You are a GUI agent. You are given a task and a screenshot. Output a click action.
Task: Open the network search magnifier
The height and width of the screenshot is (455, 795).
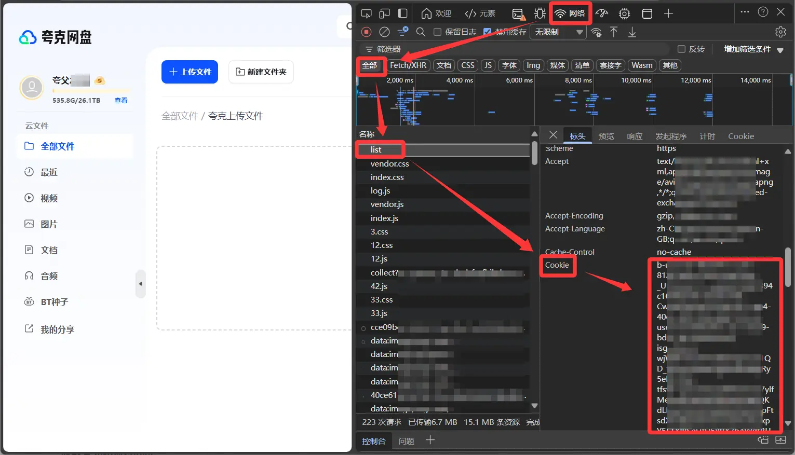pyautogui.click(x=421, y=32)
